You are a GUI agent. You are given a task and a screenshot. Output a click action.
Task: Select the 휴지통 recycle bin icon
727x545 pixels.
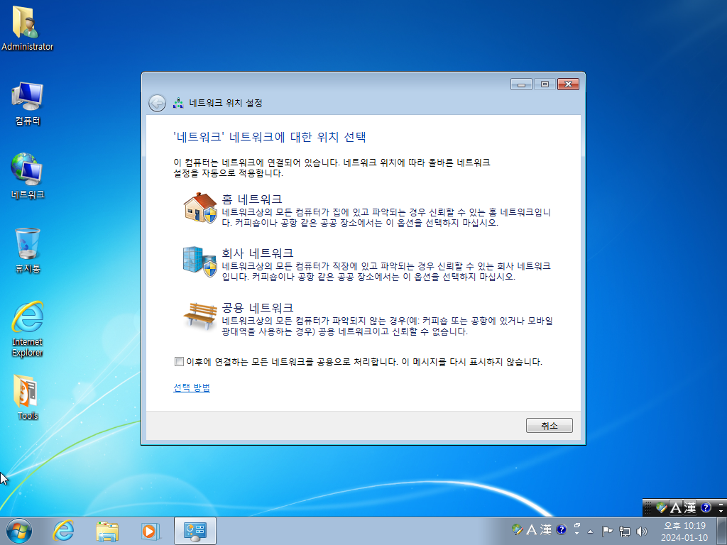(28, 251)
